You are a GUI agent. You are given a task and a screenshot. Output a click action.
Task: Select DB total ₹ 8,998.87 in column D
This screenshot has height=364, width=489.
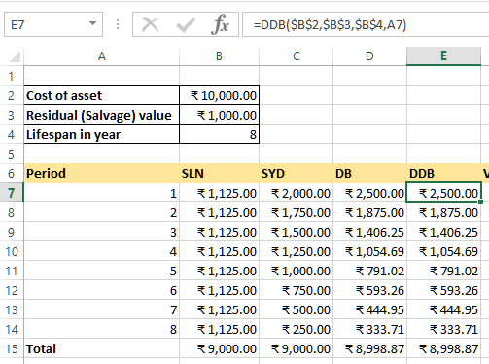point(369,348)
